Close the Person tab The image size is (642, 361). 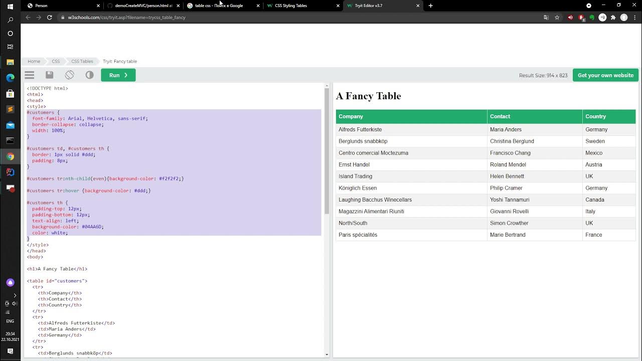pyautogui.click(x=98, y=6)
